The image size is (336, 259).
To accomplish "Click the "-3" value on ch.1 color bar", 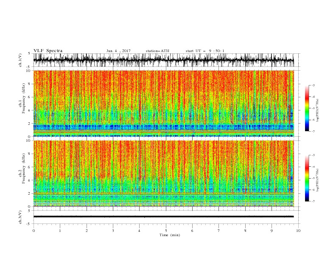I will 313,85.
